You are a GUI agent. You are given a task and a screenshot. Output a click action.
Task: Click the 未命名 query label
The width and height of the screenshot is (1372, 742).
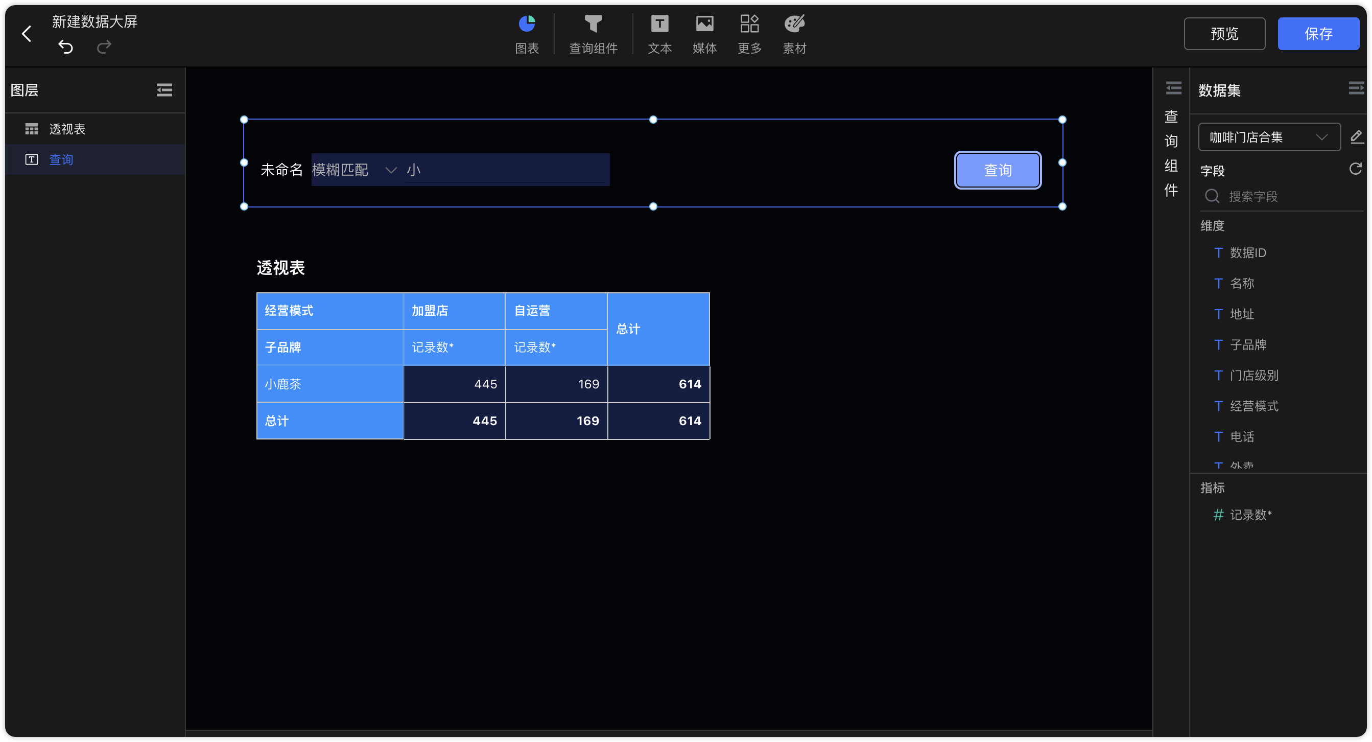(x=281, y=170)
